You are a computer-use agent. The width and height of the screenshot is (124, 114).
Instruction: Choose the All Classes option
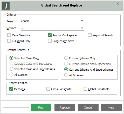(11, 75)
